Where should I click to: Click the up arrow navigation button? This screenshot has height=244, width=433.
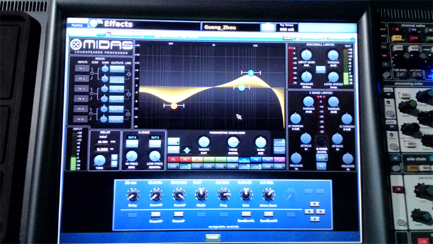314,204
